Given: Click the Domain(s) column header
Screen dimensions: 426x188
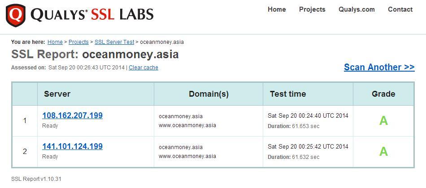Looking at the screenshot, I should [209, 94].
